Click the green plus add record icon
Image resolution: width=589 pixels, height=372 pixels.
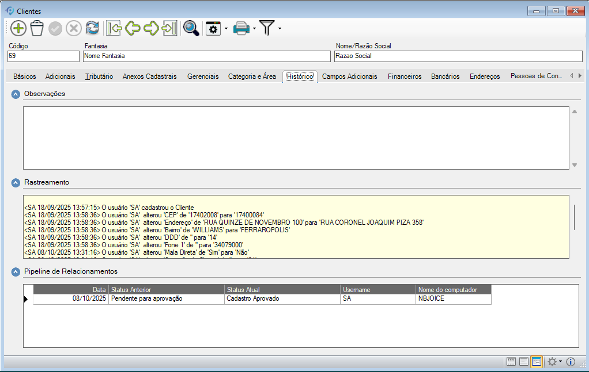[18, 28]
